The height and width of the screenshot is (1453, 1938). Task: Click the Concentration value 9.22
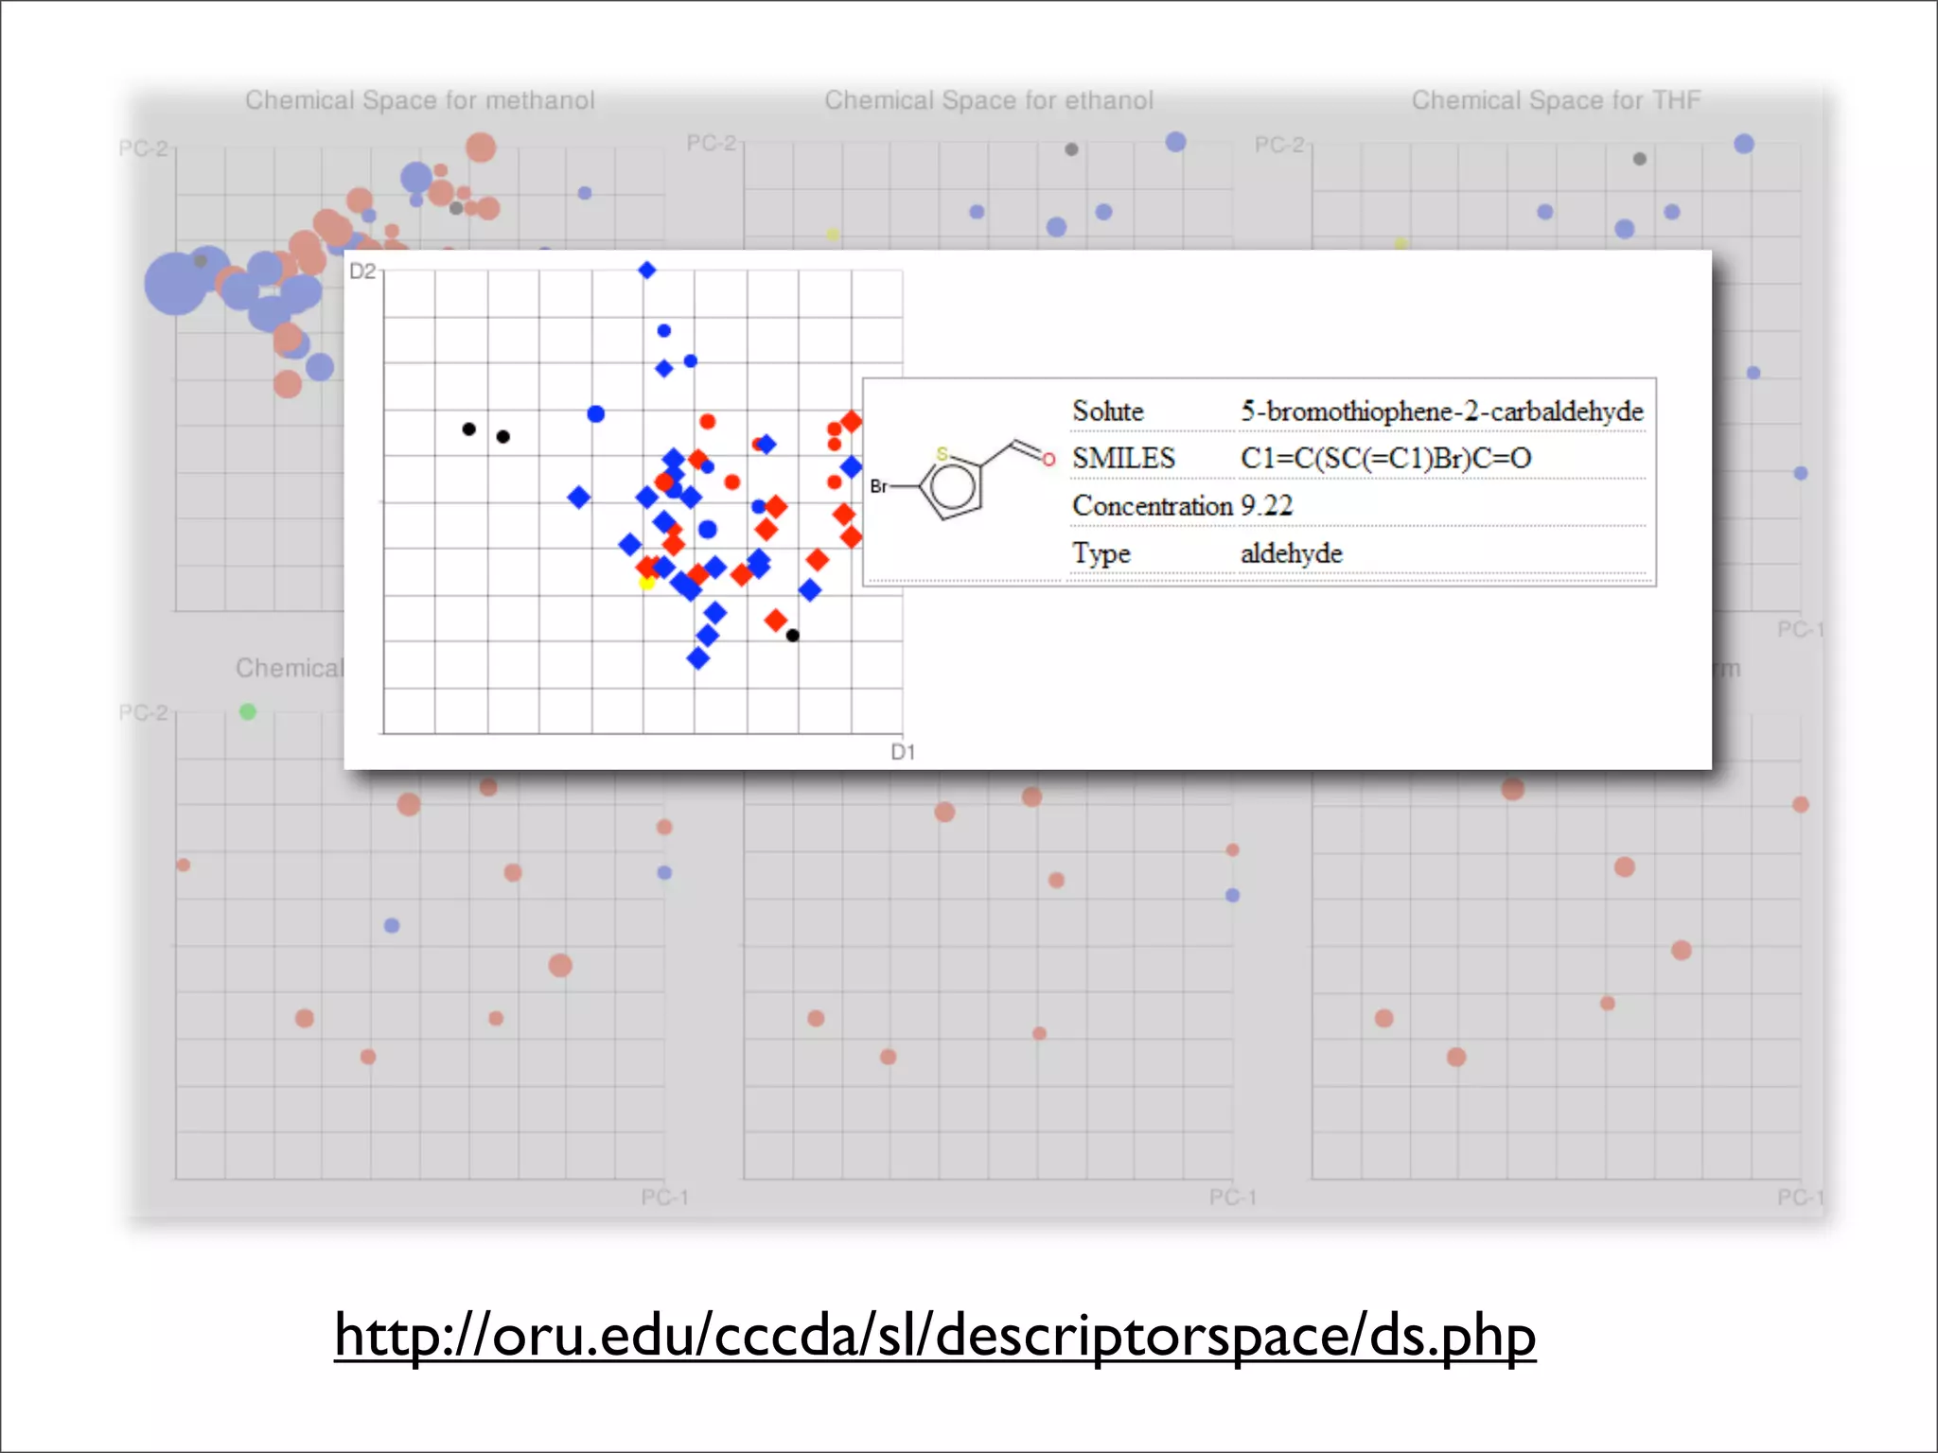(1266, 505)
